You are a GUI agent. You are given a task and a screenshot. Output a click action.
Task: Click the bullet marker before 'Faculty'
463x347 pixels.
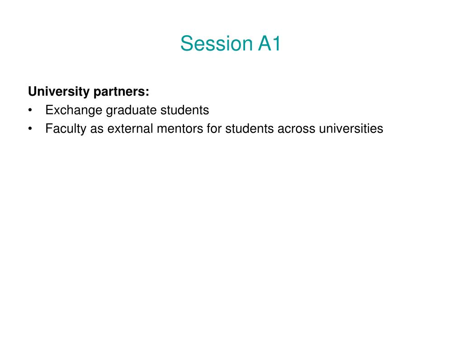(30, 129)
